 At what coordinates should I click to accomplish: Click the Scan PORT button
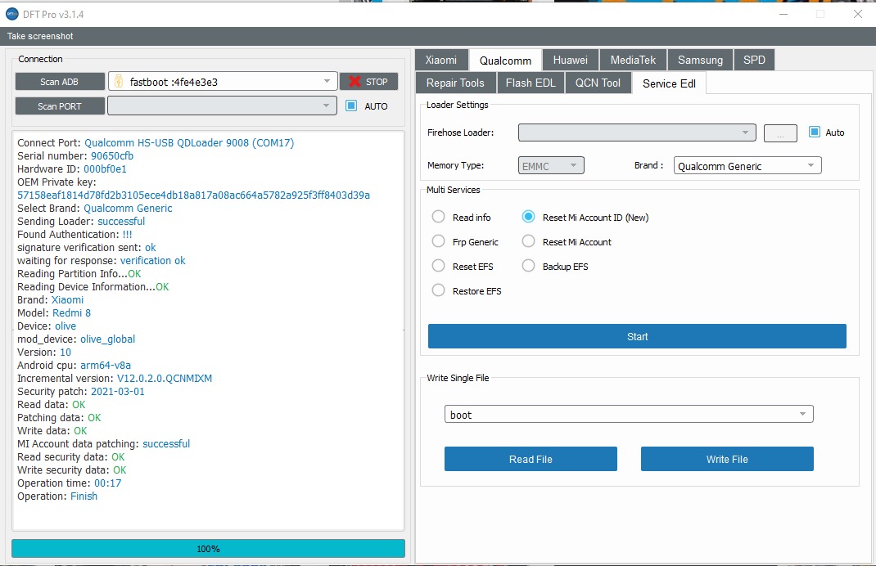coord(59,106)
